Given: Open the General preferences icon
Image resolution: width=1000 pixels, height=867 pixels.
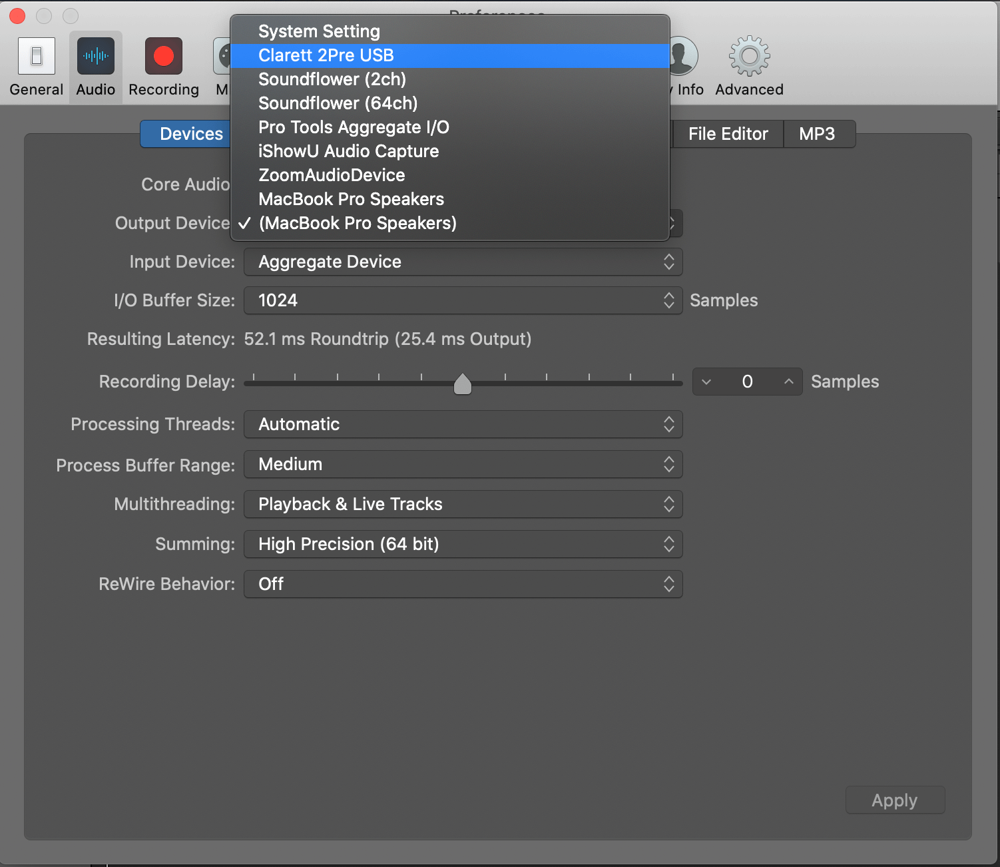Looking at the screenshot, I should [x=37, y=57].
